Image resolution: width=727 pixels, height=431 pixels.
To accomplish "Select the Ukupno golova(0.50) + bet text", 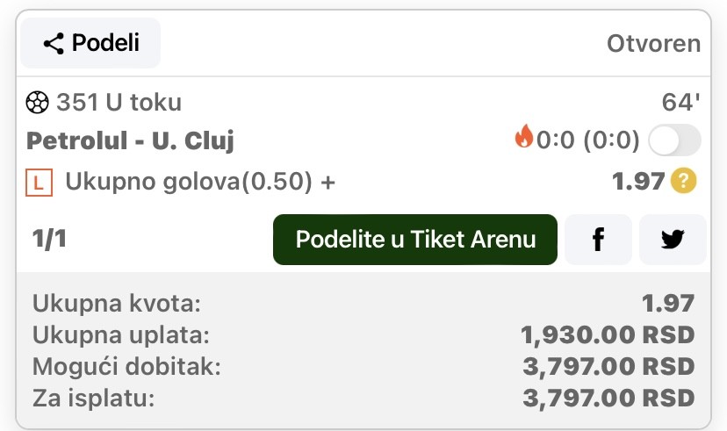I will (x=200, y=181).
